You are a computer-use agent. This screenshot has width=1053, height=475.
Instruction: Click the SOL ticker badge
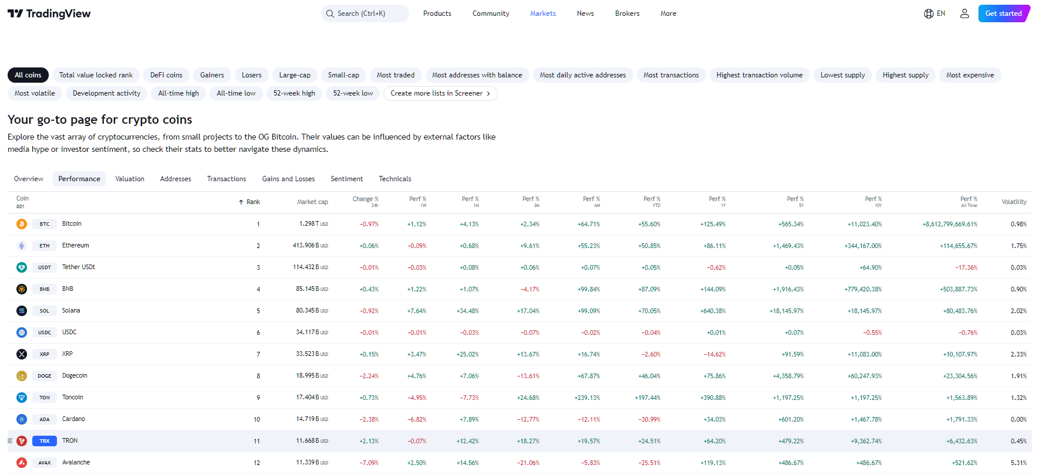pyautogui.click(x=45, y=311)
